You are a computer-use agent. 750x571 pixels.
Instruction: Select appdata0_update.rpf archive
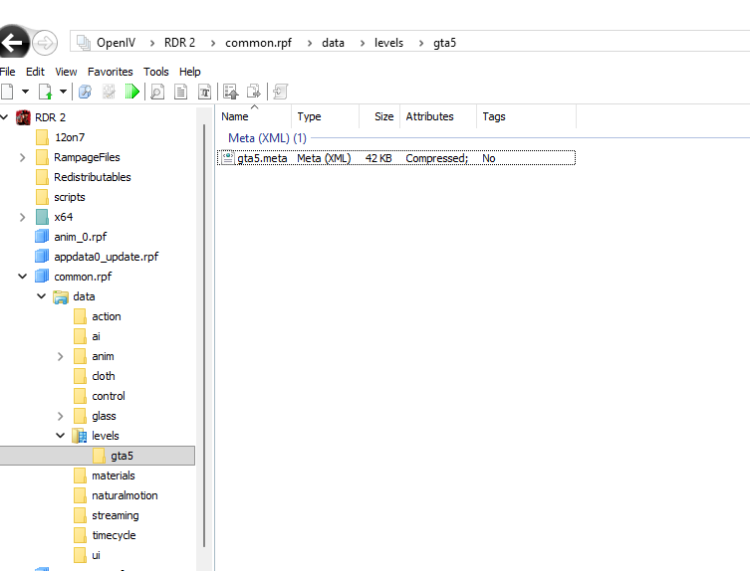[x=107, y=257]
